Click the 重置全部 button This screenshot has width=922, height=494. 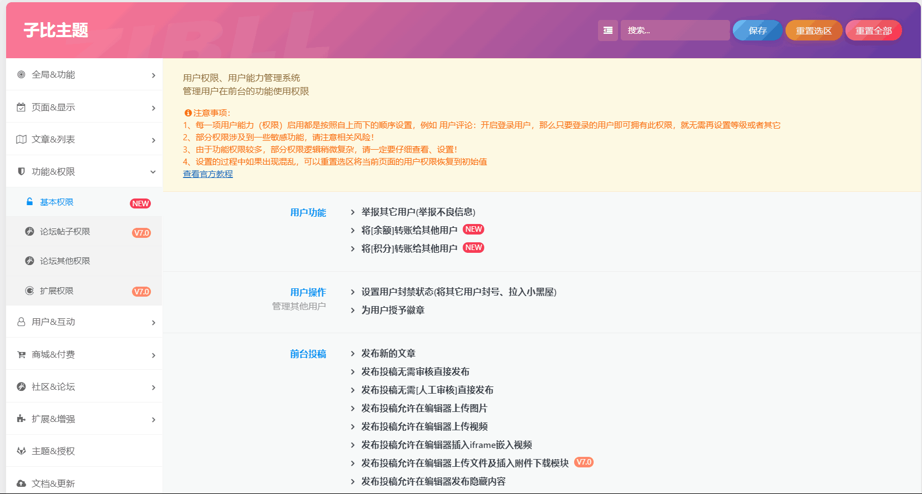(x=874, y=30)
